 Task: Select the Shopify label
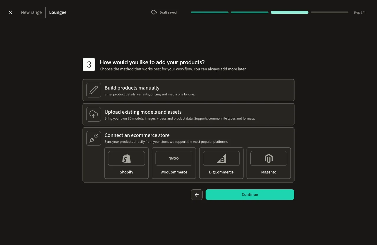(x=126, y=172)
